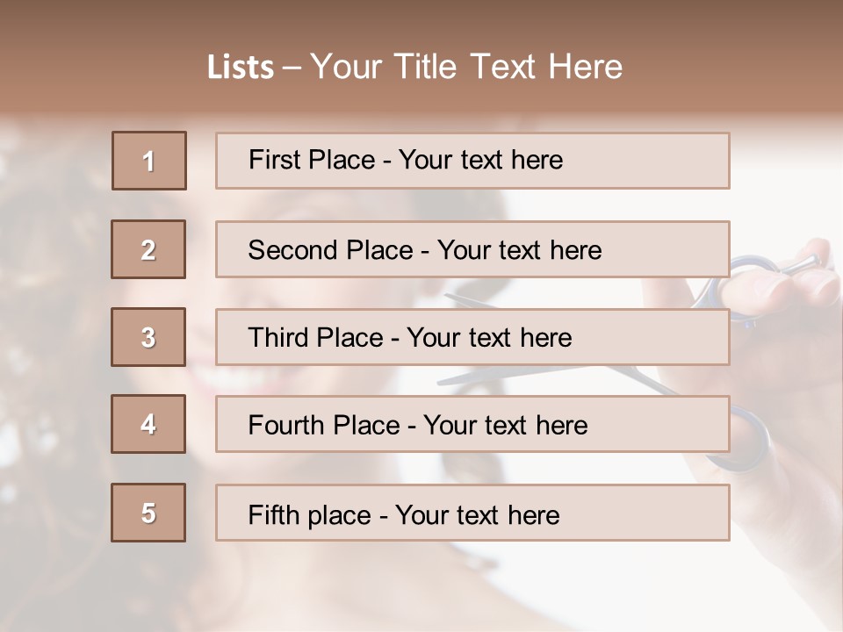Viewport: 843px width, 632px height.
Task: Click "Your text here" after Fourth Place
Action: pyautogui.click(x=505, y=426)
